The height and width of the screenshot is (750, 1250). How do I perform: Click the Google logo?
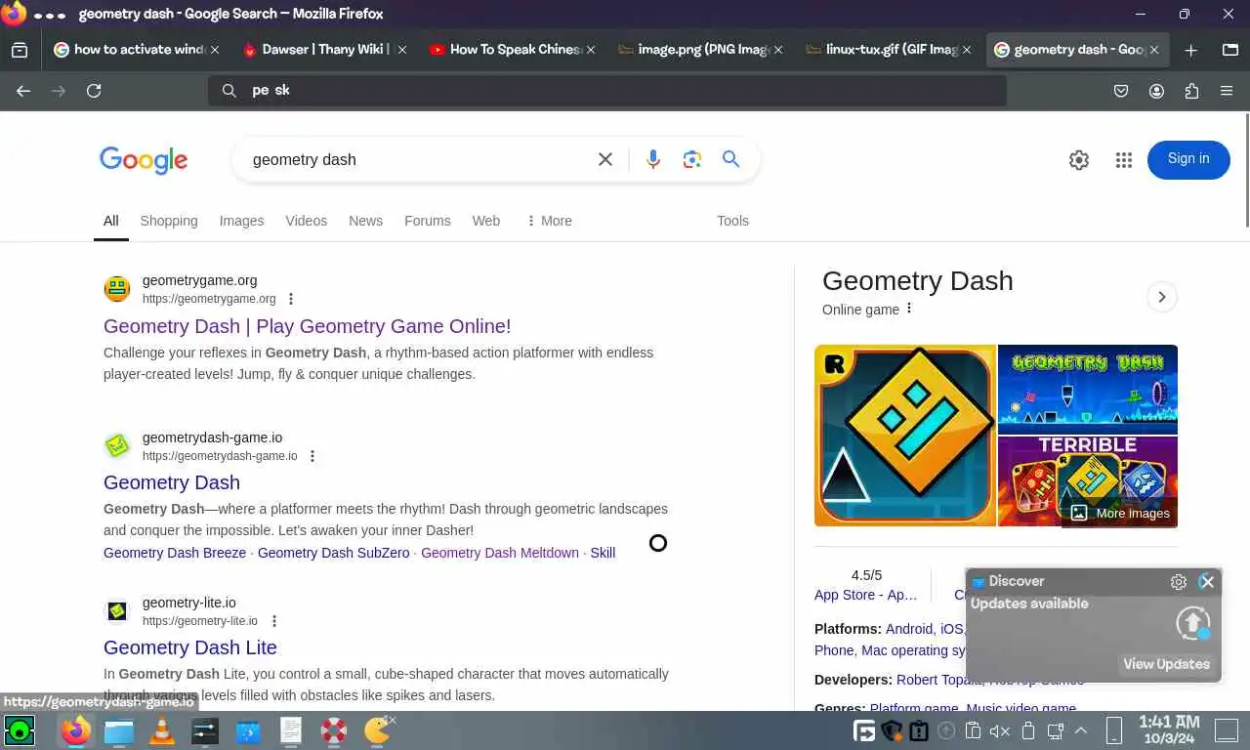pyautogui.click(x=144, y=160)
